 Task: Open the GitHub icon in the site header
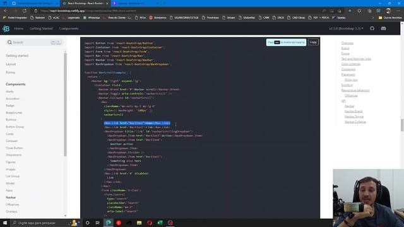click(372, 28)
